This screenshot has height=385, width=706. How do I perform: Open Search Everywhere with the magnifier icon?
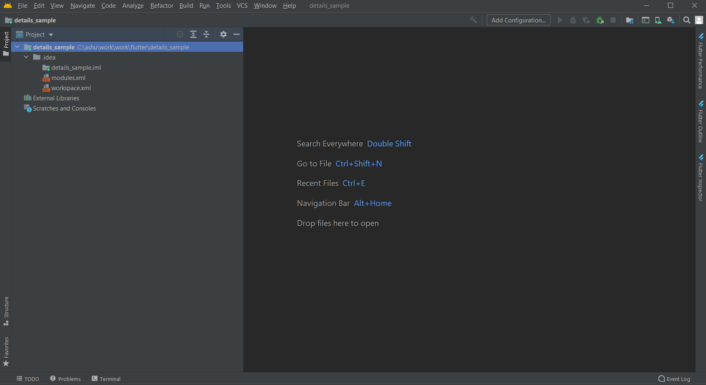[687, 20]
